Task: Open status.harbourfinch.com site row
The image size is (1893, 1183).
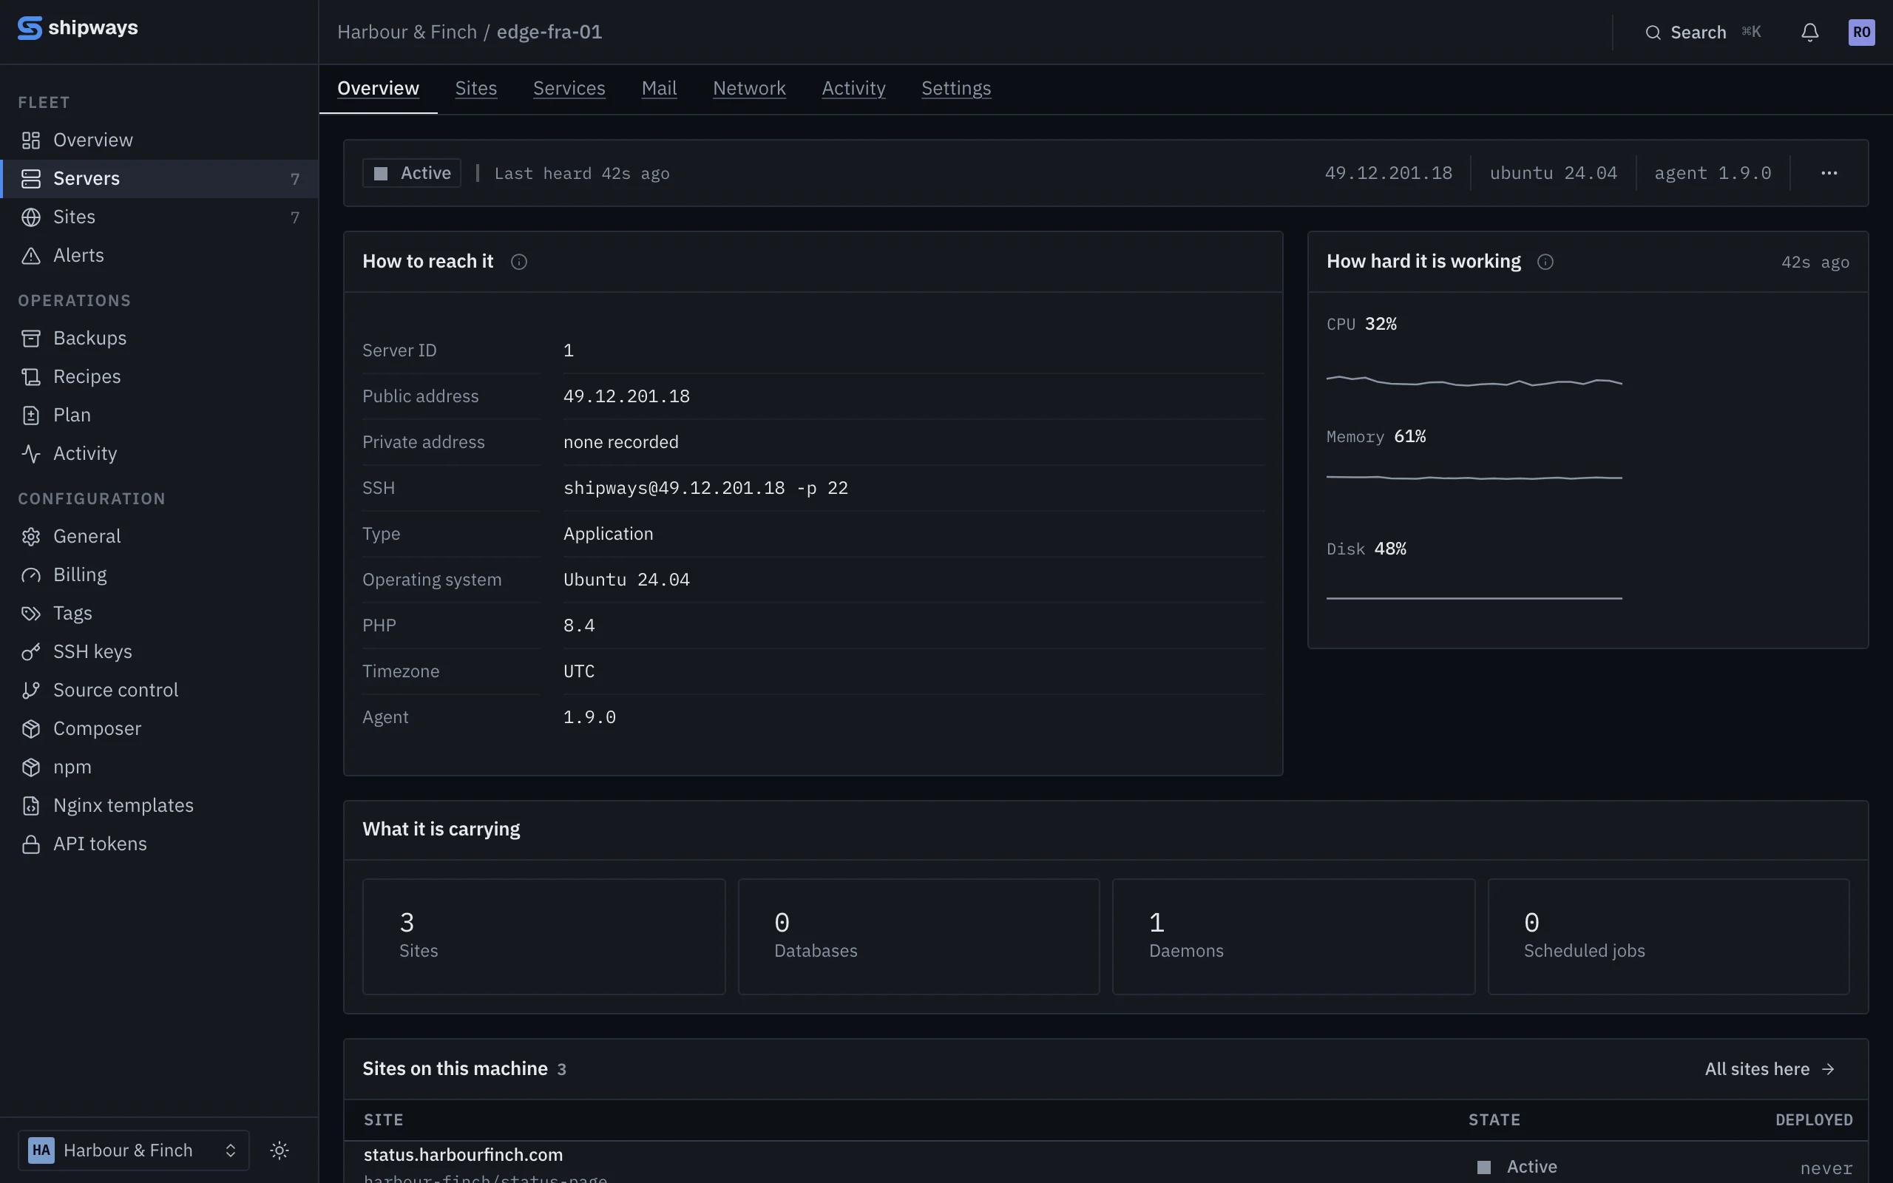Action: tap(1105, 1162)
